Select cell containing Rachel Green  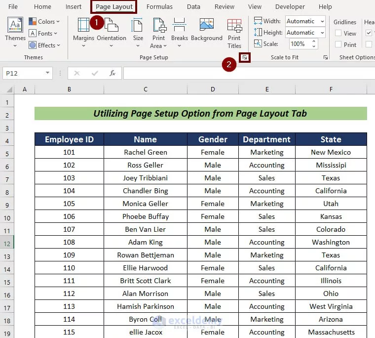tap(145, 152)
